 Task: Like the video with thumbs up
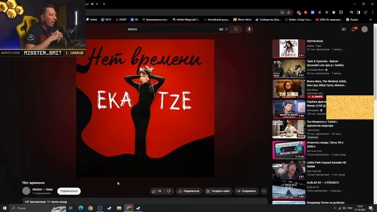(157, 191)
